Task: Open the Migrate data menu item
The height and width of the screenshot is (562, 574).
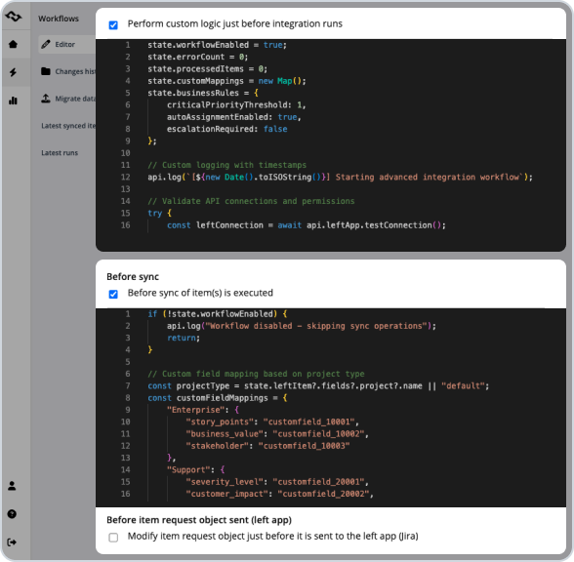Action: pyautogui.click(x=68, y=99)
